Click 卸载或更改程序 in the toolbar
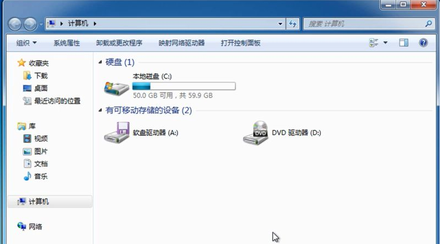440x244 pixels. coord(119,43)
